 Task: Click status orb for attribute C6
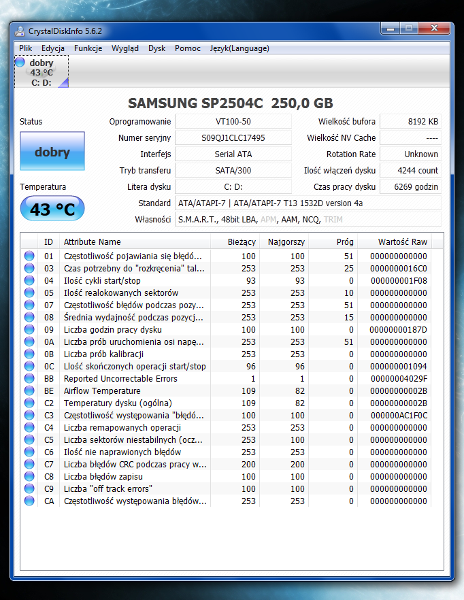[x=29, y=452]
